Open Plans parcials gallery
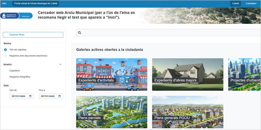This screenshot has height=130, width=261. tap(112, 112)
